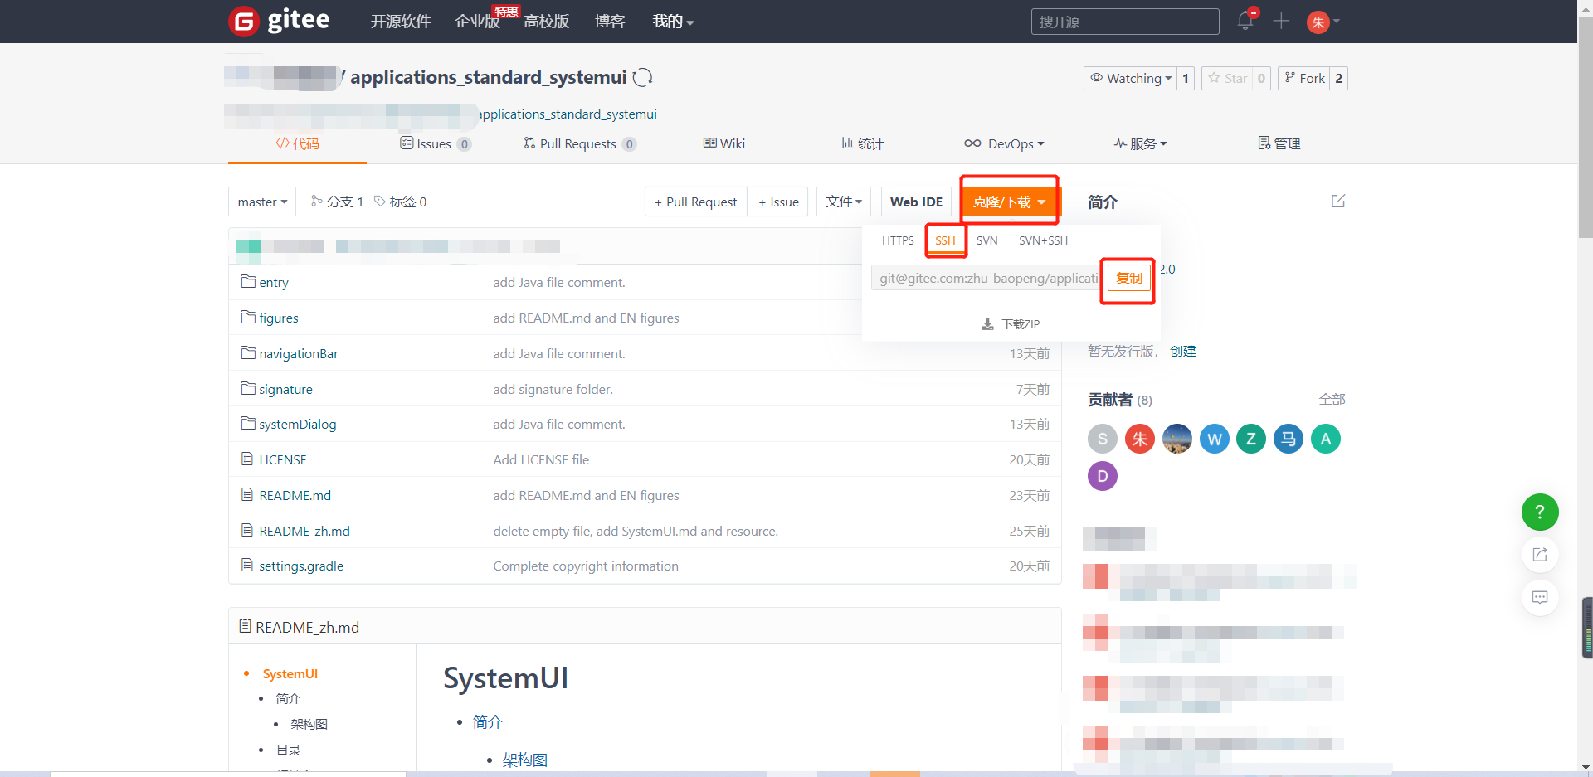The width and height of the screenshot is (1593, 777).
Task: Open the green help question-mark button
Action: (x=1539, y=512)
